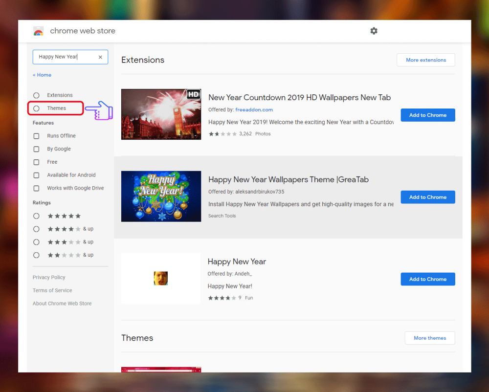Tick the Free feature checkbox
Image resolution: width=489 pixels, height=392 pixels.
pos(36,162)
